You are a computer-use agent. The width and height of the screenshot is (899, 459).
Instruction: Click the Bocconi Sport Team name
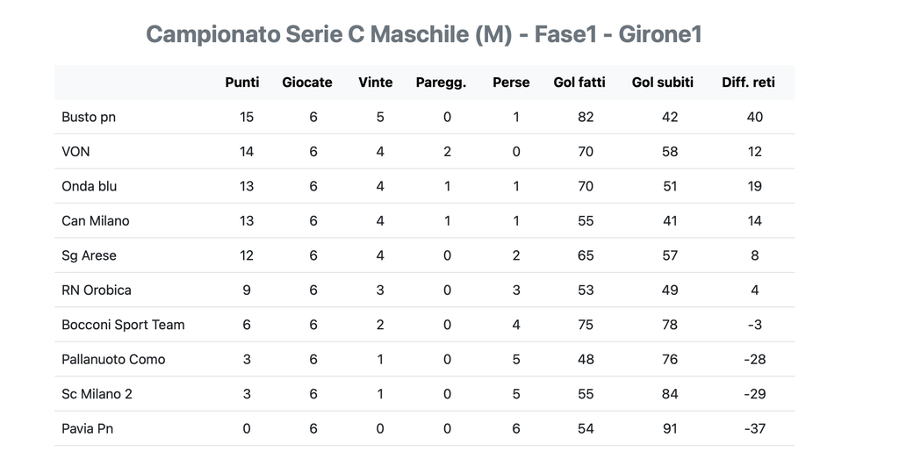click(x=123, y=325)
